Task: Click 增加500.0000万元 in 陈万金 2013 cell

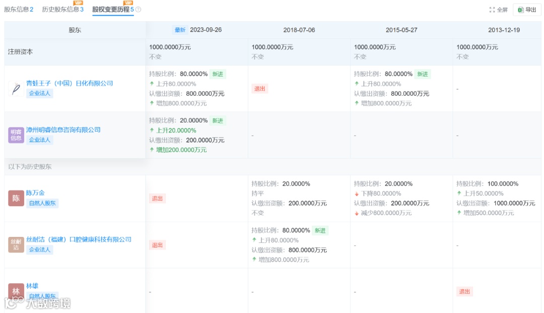Action: [489, 213]
